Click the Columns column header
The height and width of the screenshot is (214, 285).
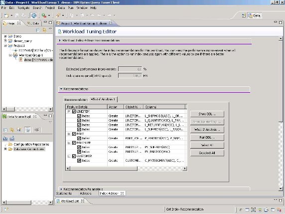164,107
